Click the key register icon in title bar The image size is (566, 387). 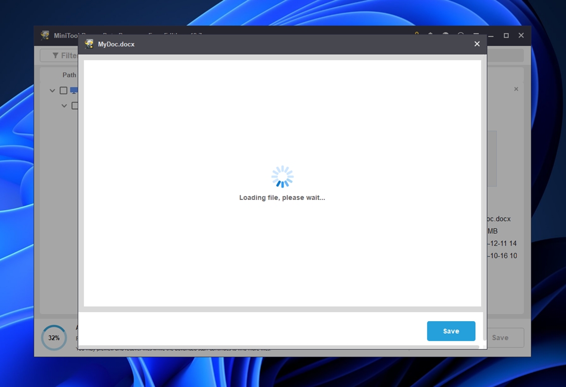point(416,34)
